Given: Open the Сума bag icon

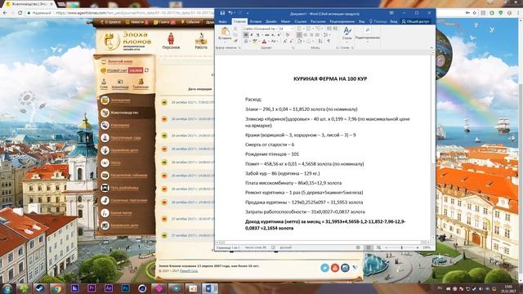Looking at the screenshot, I should pos(104,83).
